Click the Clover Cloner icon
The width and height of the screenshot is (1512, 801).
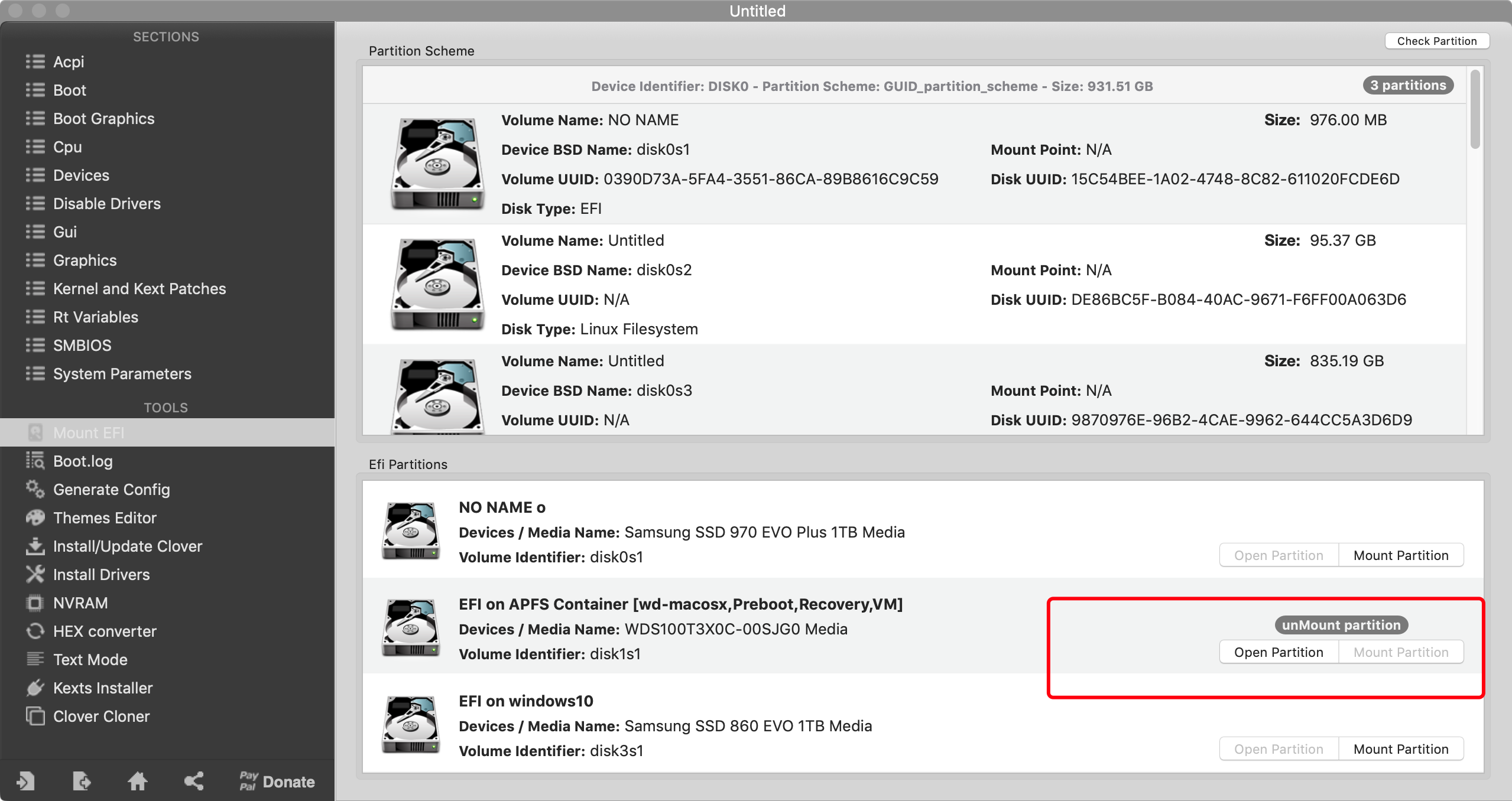coord(35,716)
